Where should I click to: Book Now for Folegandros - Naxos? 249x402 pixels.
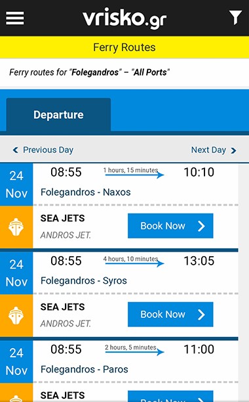coord(170,226)
